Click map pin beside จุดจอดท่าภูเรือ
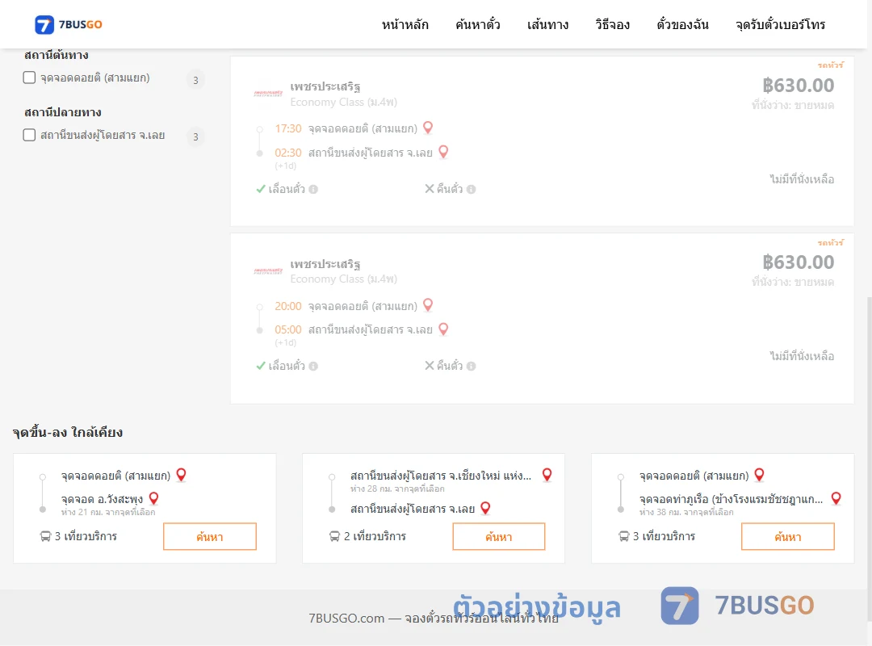The image size is (872, 646). [836, 498]
